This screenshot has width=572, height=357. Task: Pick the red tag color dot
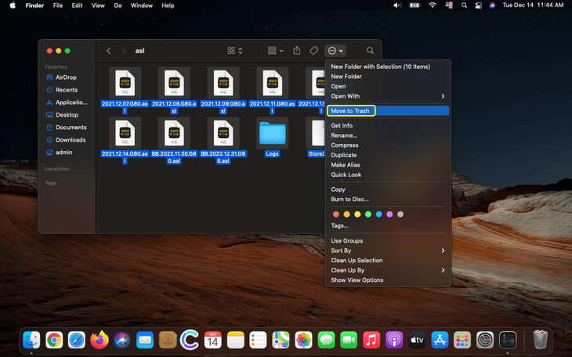point(336,214)
